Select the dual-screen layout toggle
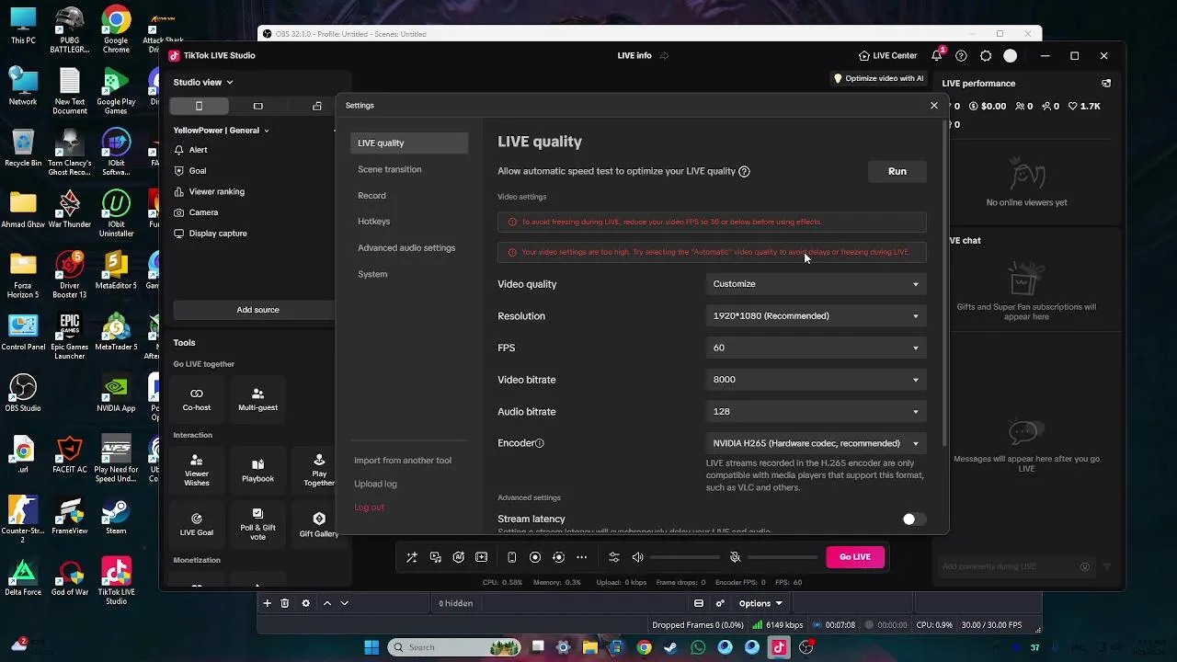1177x662 pixels. tap(317, 107)
